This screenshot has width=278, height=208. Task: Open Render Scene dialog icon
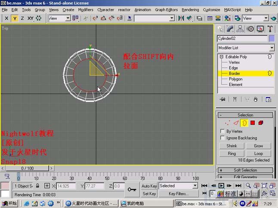pos(238,18)
